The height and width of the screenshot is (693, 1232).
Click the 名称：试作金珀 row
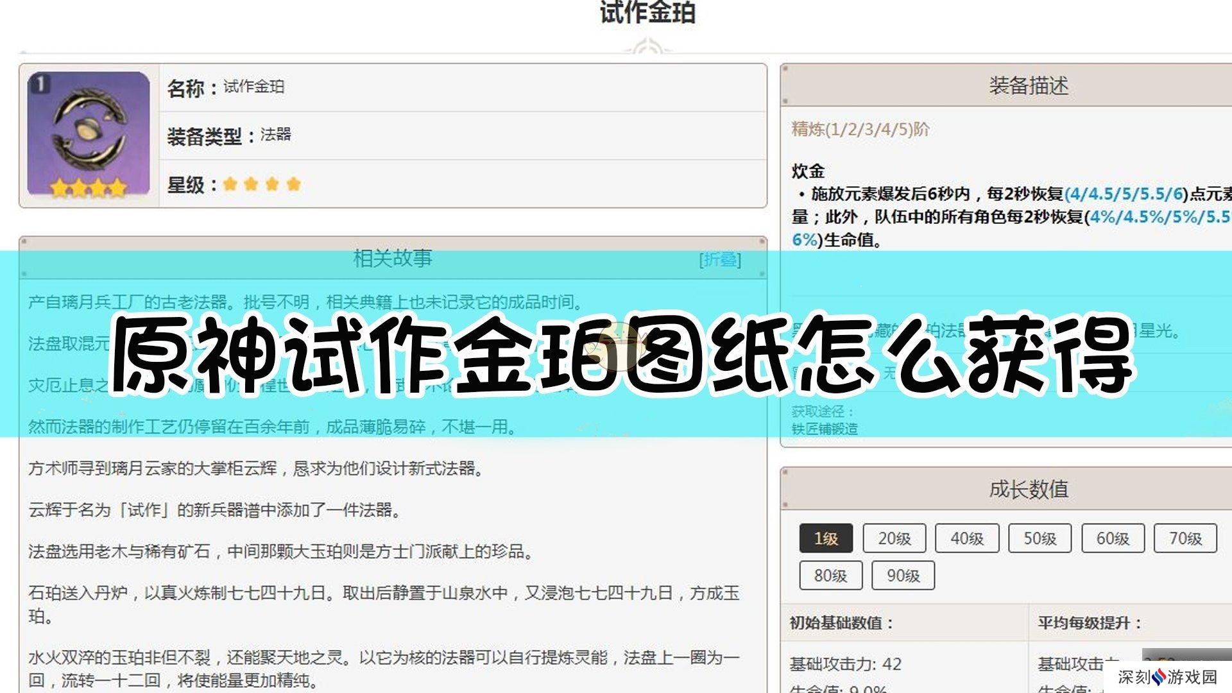pyautogui.click(x=463, y=88)
